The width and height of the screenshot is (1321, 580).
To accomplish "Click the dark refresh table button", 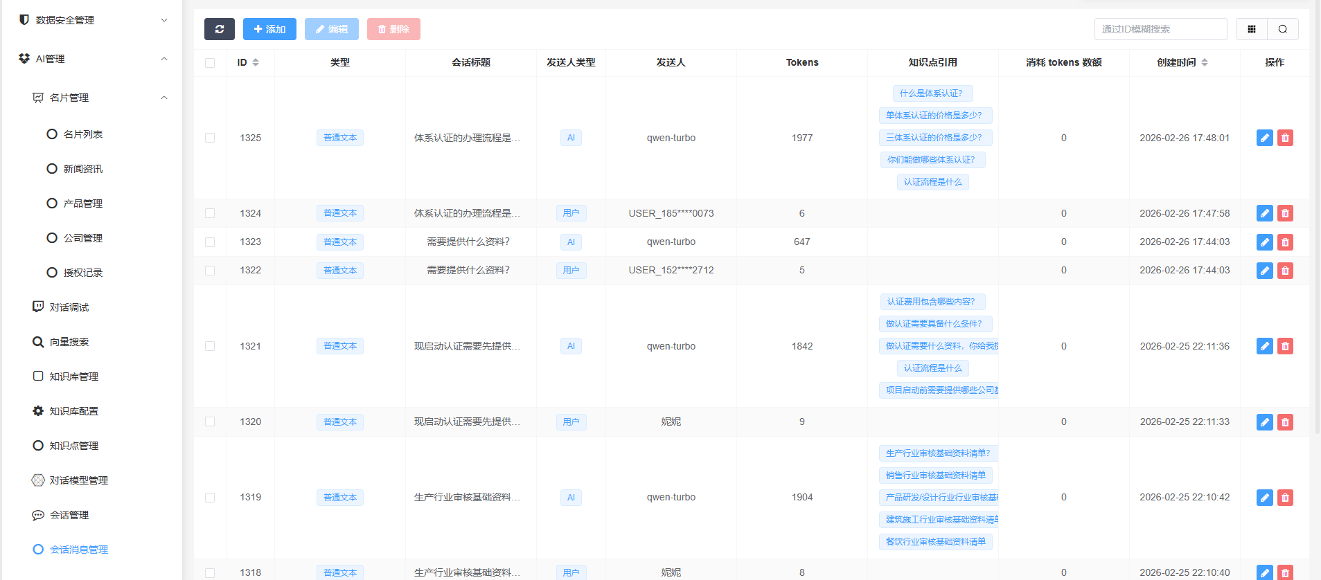I will pos(219,29).
